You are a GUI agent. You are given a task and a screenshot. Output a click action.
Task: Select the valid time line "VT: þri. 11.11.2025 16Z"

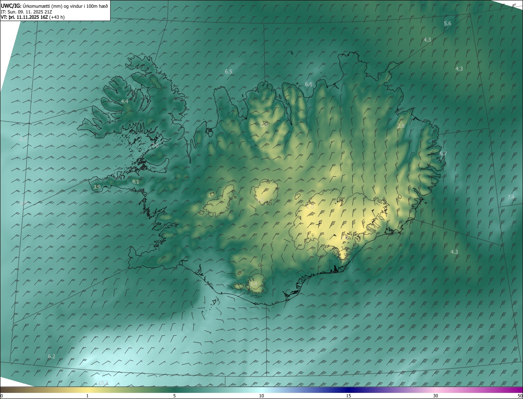point(24,17)
